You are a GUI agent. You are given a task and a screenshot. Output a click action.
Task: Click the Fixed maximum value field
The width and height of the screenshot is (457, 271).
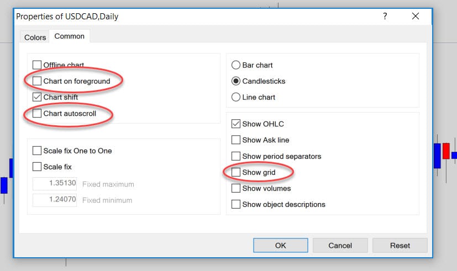click(55, 184)
